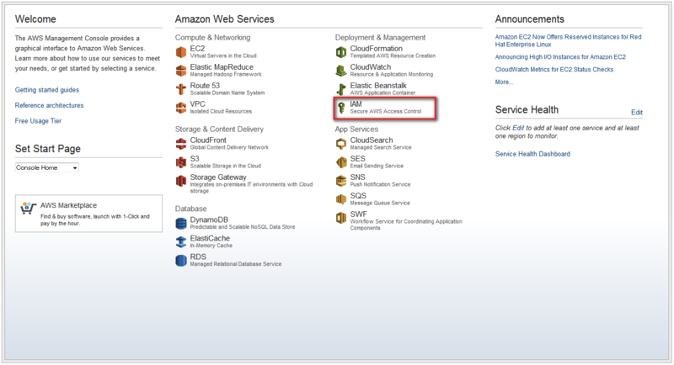674x365 pixels.
Task: Click the Storage Gateway icon
Action: pyautogui.click(x=181, y=181)
